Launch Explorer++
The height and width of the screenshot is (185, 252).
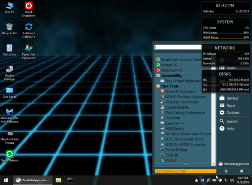(172, 123)
